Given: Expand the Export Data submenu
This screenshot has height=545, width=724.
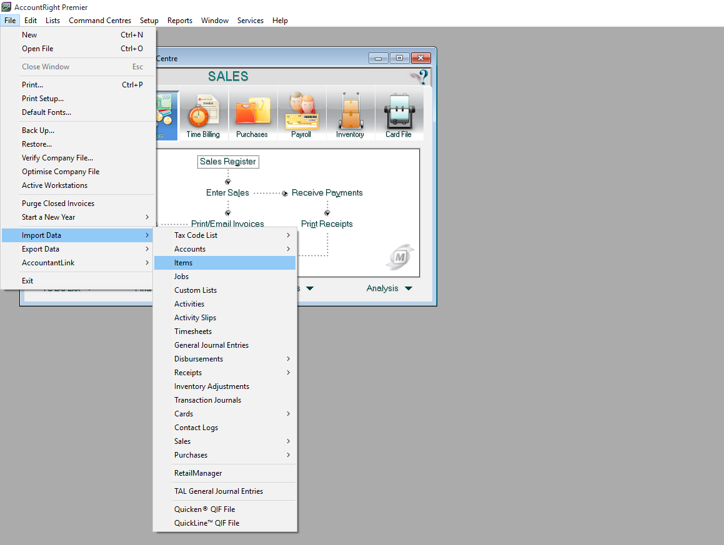Looking at the screenshot, I should click(77, 249).
